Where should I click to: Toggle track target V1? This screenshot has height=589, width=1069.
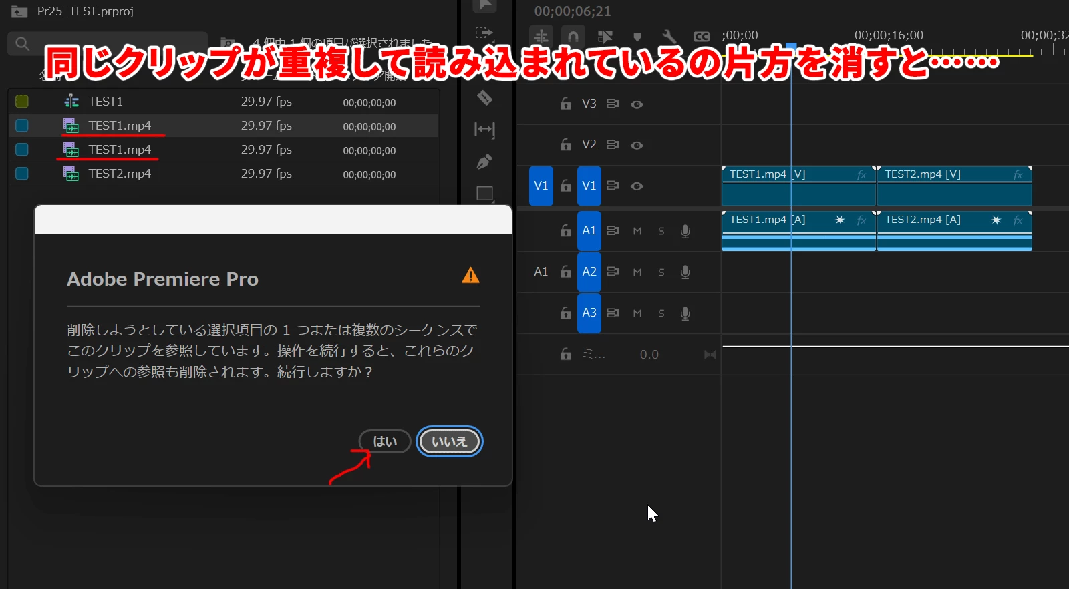(589, 186)
